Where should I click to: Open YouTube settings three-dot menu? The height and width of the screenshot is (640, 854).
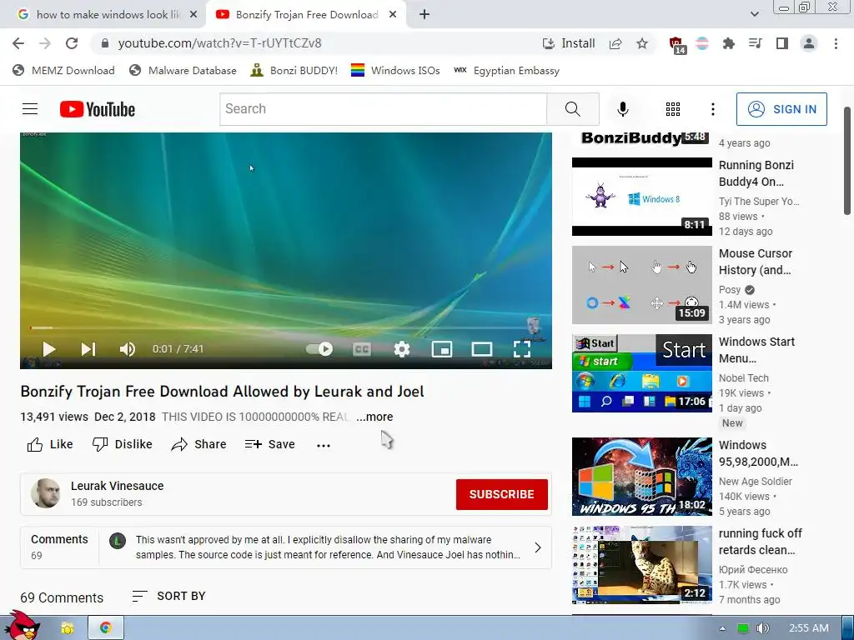(712, 109)
